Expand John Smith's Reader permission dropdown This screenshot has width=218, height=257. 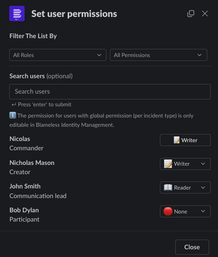click(185, 188)
